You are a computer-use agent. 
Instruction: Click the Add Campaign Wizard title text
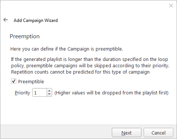tap(36, 20)
